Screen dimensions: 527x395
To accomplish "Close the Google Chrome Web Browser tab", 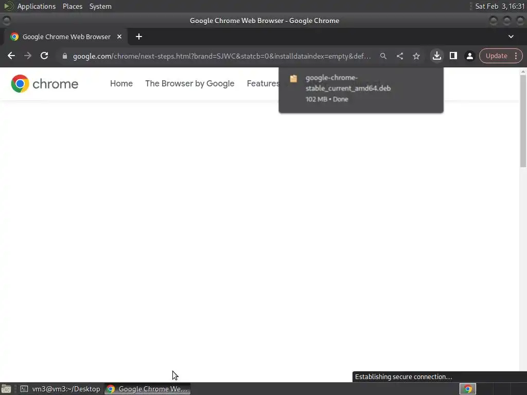I will tap(119, 37).
